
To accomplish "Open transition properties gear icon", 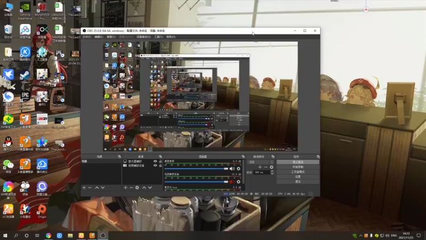I will click(272, 167).
